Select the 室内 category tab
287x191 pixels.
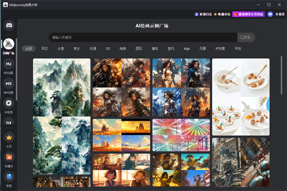pos(171,49)
